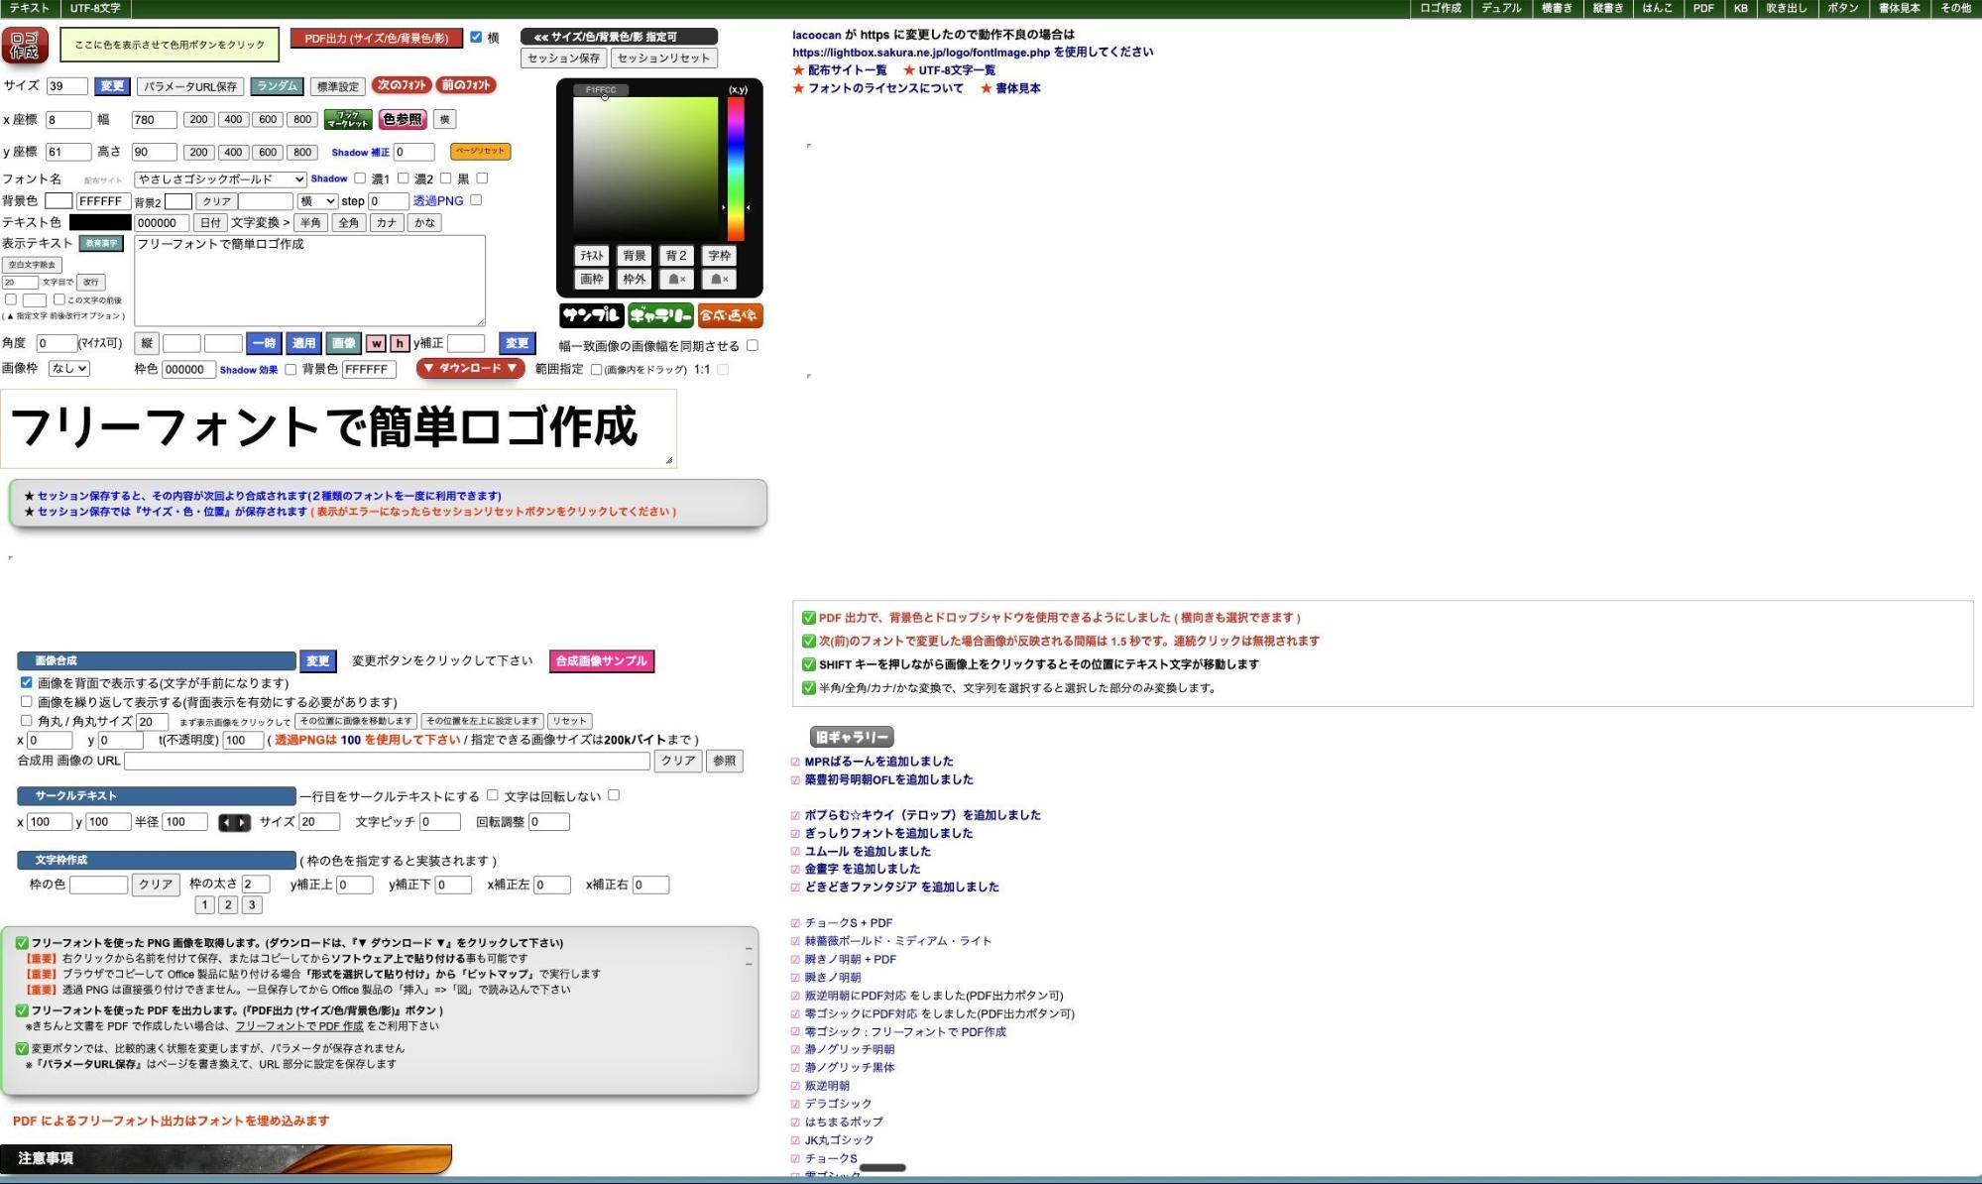
Task: Open the black サンプル image button
Action: [591, 315]
